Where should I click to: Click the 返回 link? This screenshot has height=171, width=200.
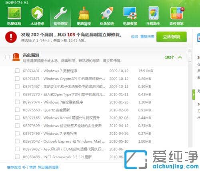pos(134,37)
